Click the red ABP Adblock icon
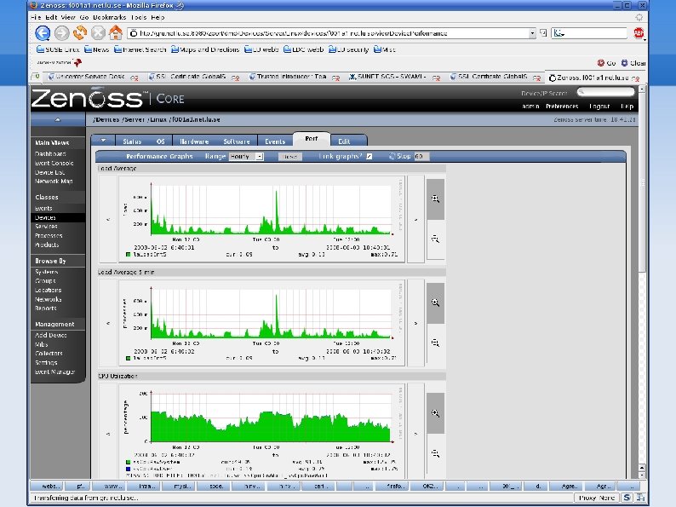The width and height of the screenshot is (676, 507). 639,33
